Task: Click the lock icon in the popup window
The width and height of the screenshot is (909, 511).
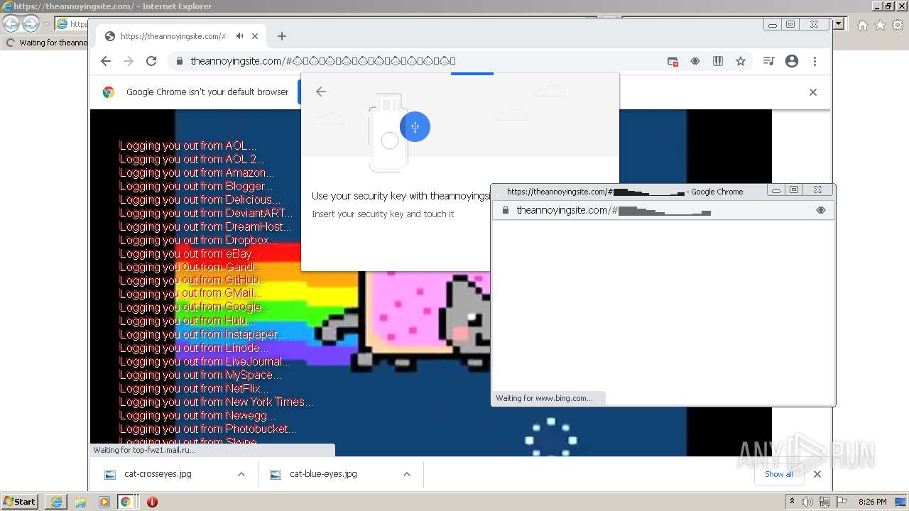Action: pos(506,210)
